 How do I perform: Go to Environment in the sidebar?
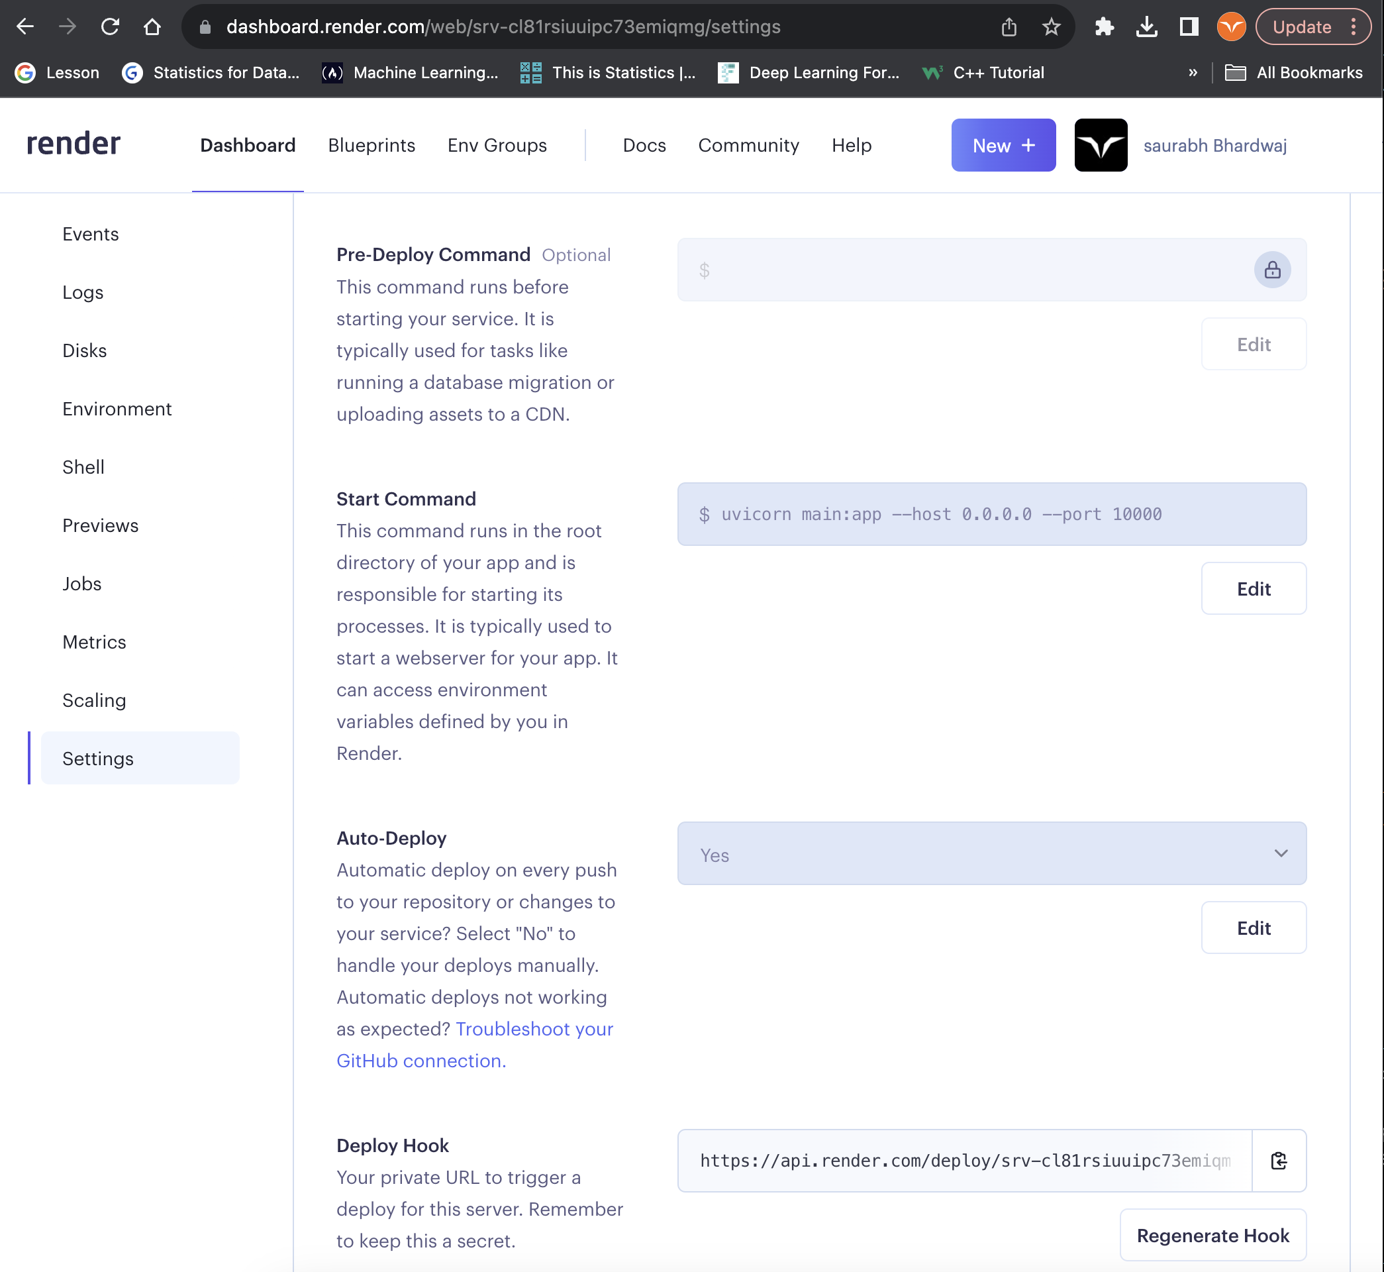pyautogui.click(x=117, y=409)
